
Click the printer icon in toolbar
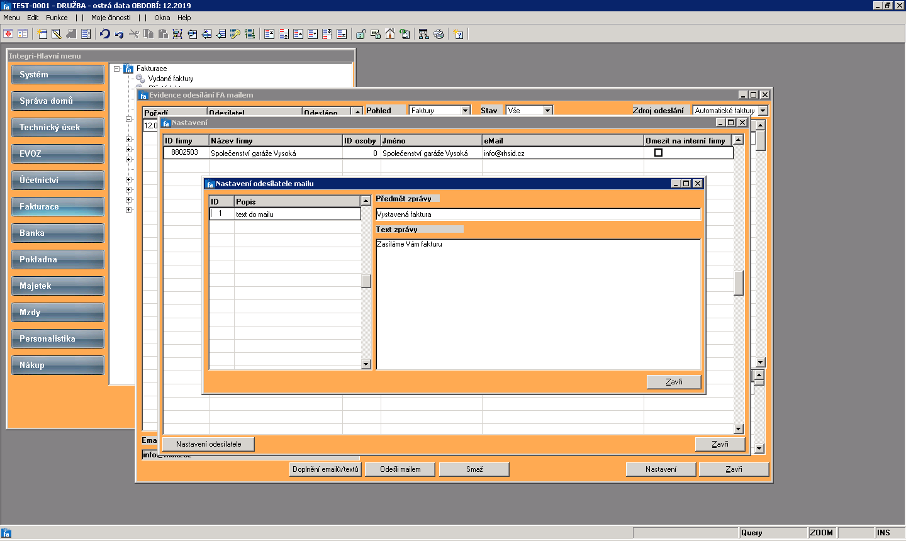point(439,34)
